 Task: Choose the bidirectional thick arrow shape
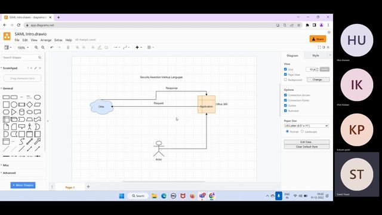coord(29,142)
